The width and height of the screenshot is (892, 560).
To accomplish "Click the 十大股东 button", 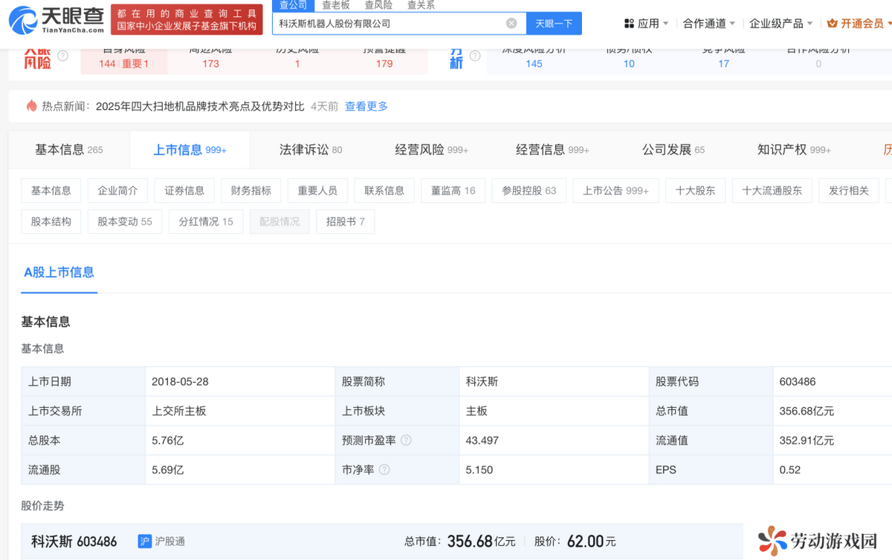I will coord(695,191).
